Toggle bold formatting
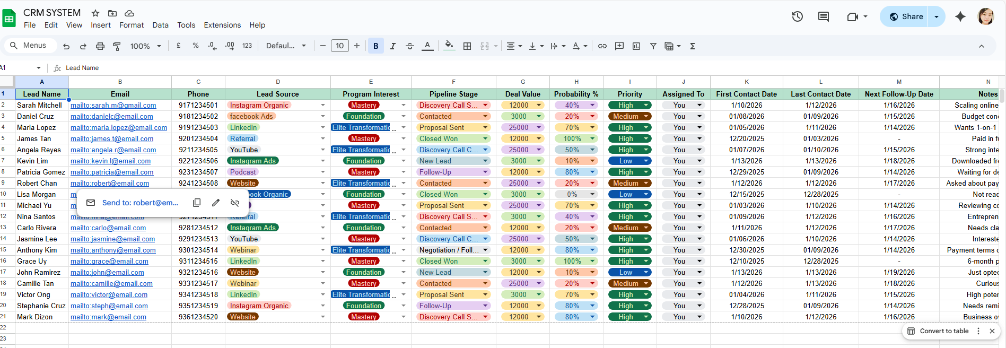 click(376, 46)
